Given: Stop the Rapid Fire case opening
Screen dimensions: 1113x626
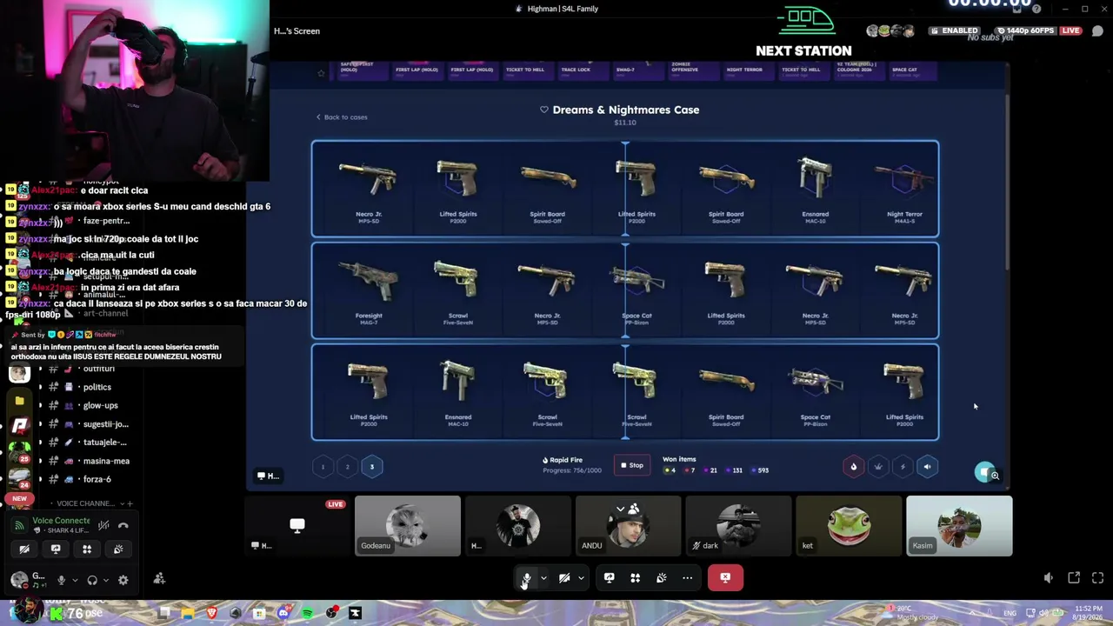Looking at the screenshot, I should [632, 465].
